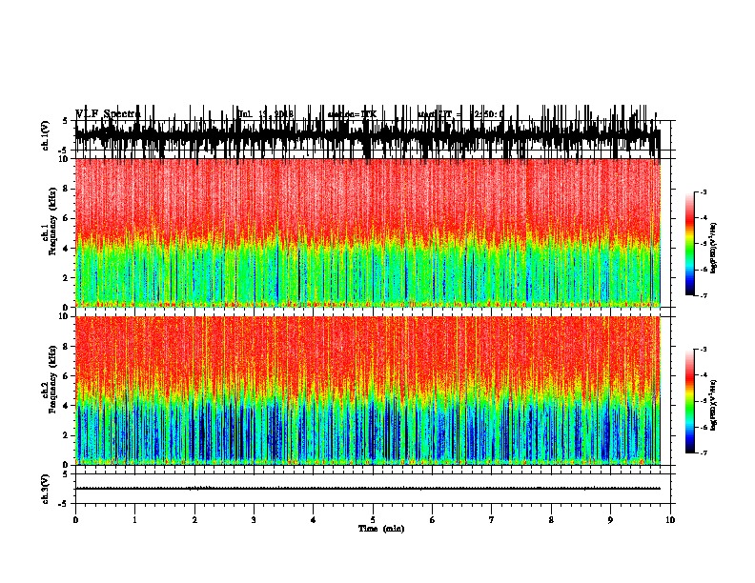
Task: Click the '6' kHz tick of ch.1 spectrogram
Action: pyautogui.click(x=67, y=218)
